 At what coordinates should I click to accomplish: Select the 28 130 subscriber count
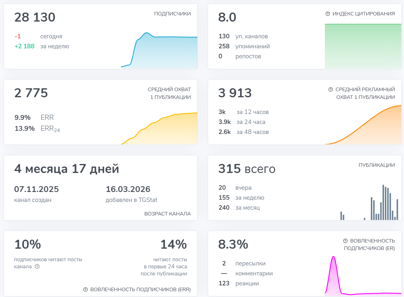[35, 17]
